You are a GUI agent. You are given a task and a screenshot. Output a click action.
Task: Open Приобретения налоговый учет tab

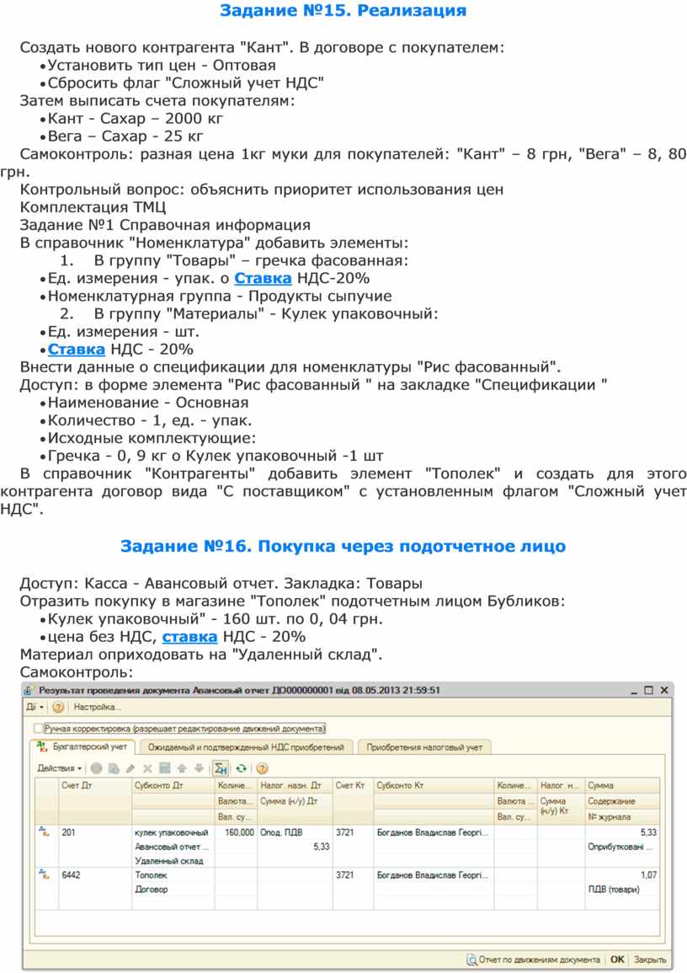coord(424,747)
